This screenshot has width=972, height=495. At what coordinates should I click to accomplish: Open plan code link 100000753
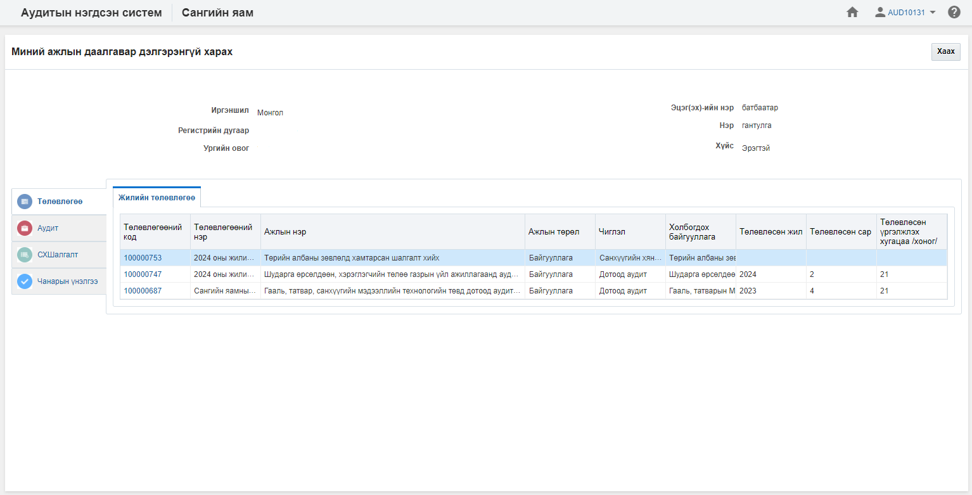pos(143,258)
